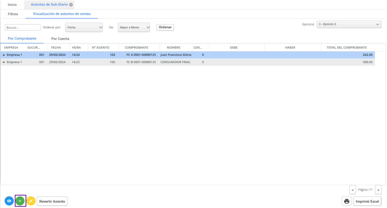
Task: Go to previous page arrow
Action: coord(353,190)
